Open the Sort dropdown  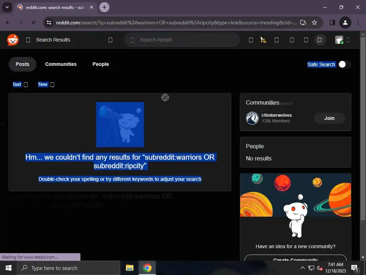pyautogui.click(x=20, y=85)
